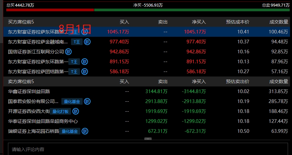The width and height of the screenshot is (292, 155).
Task: Select the 东方财富证券拉萨团结路第一 seat name
Action: point(38,72)
